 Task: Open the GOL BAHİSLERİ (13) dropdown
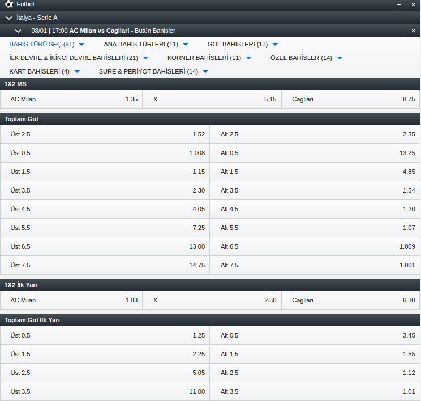(x=242, y=44)
